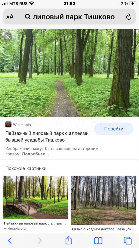This screenshot has height=248, width=139.
Task: Open the tabs overview icon
Action: 128,241
